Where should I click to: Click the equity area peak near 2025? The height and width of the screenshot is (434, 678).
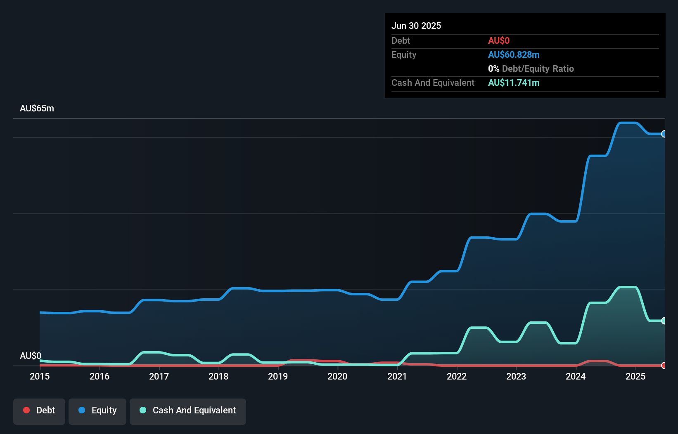click(628, 124)
